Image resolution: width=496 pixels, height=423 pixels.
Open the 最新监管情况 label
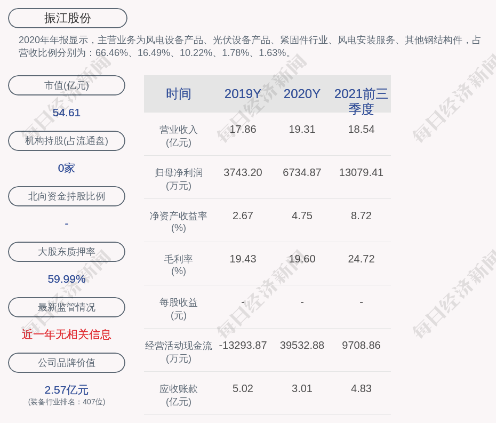click(67, 307)
